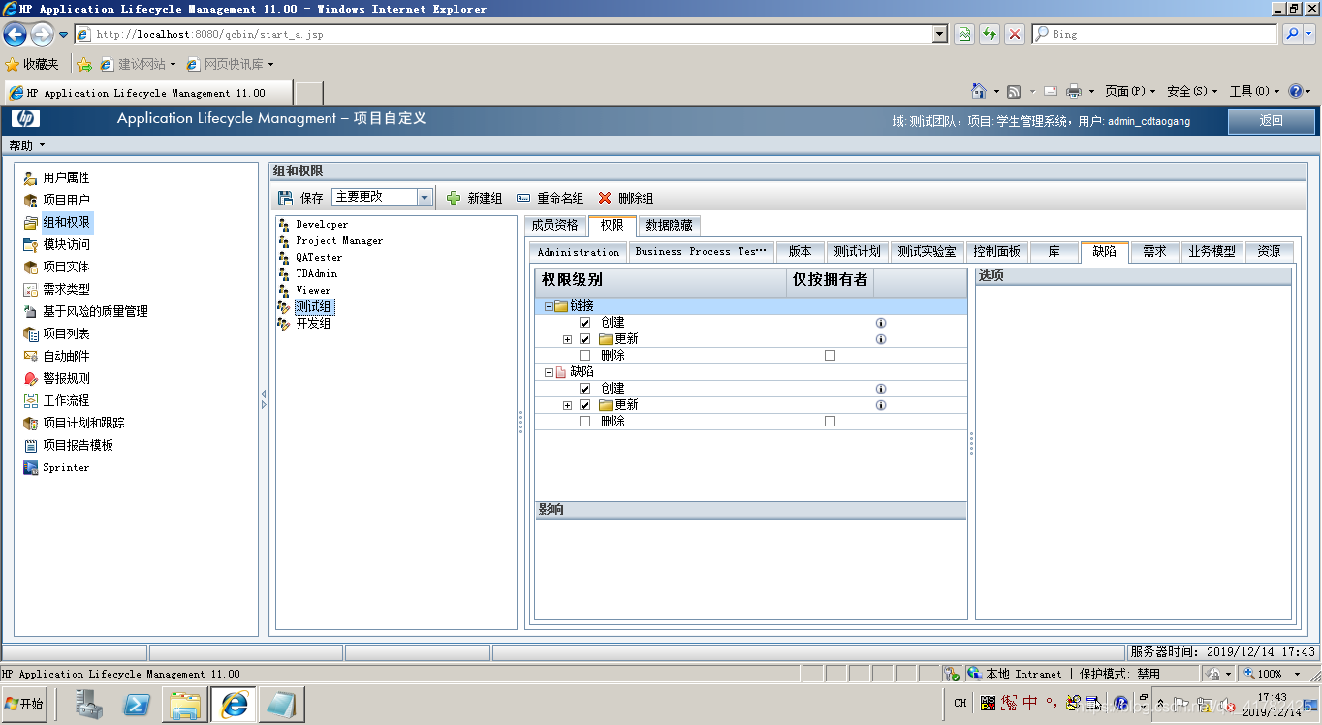1322x725 pixels.
Task: Click the rename group icon
Action: 523,198
